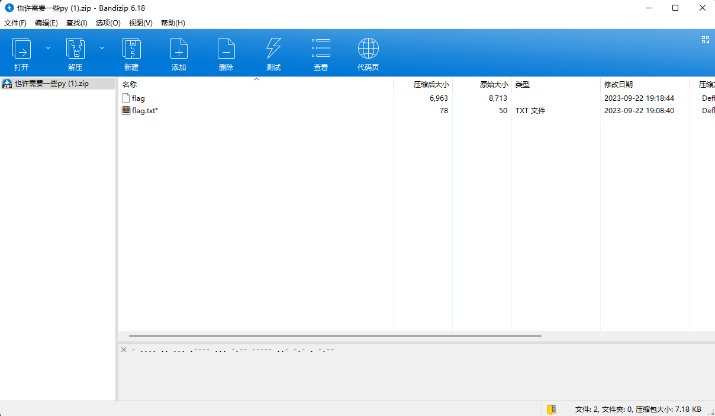715x416 pixels.
Task: Click the 代码页 (Codepage) globe icon
Action: (368, 53)
